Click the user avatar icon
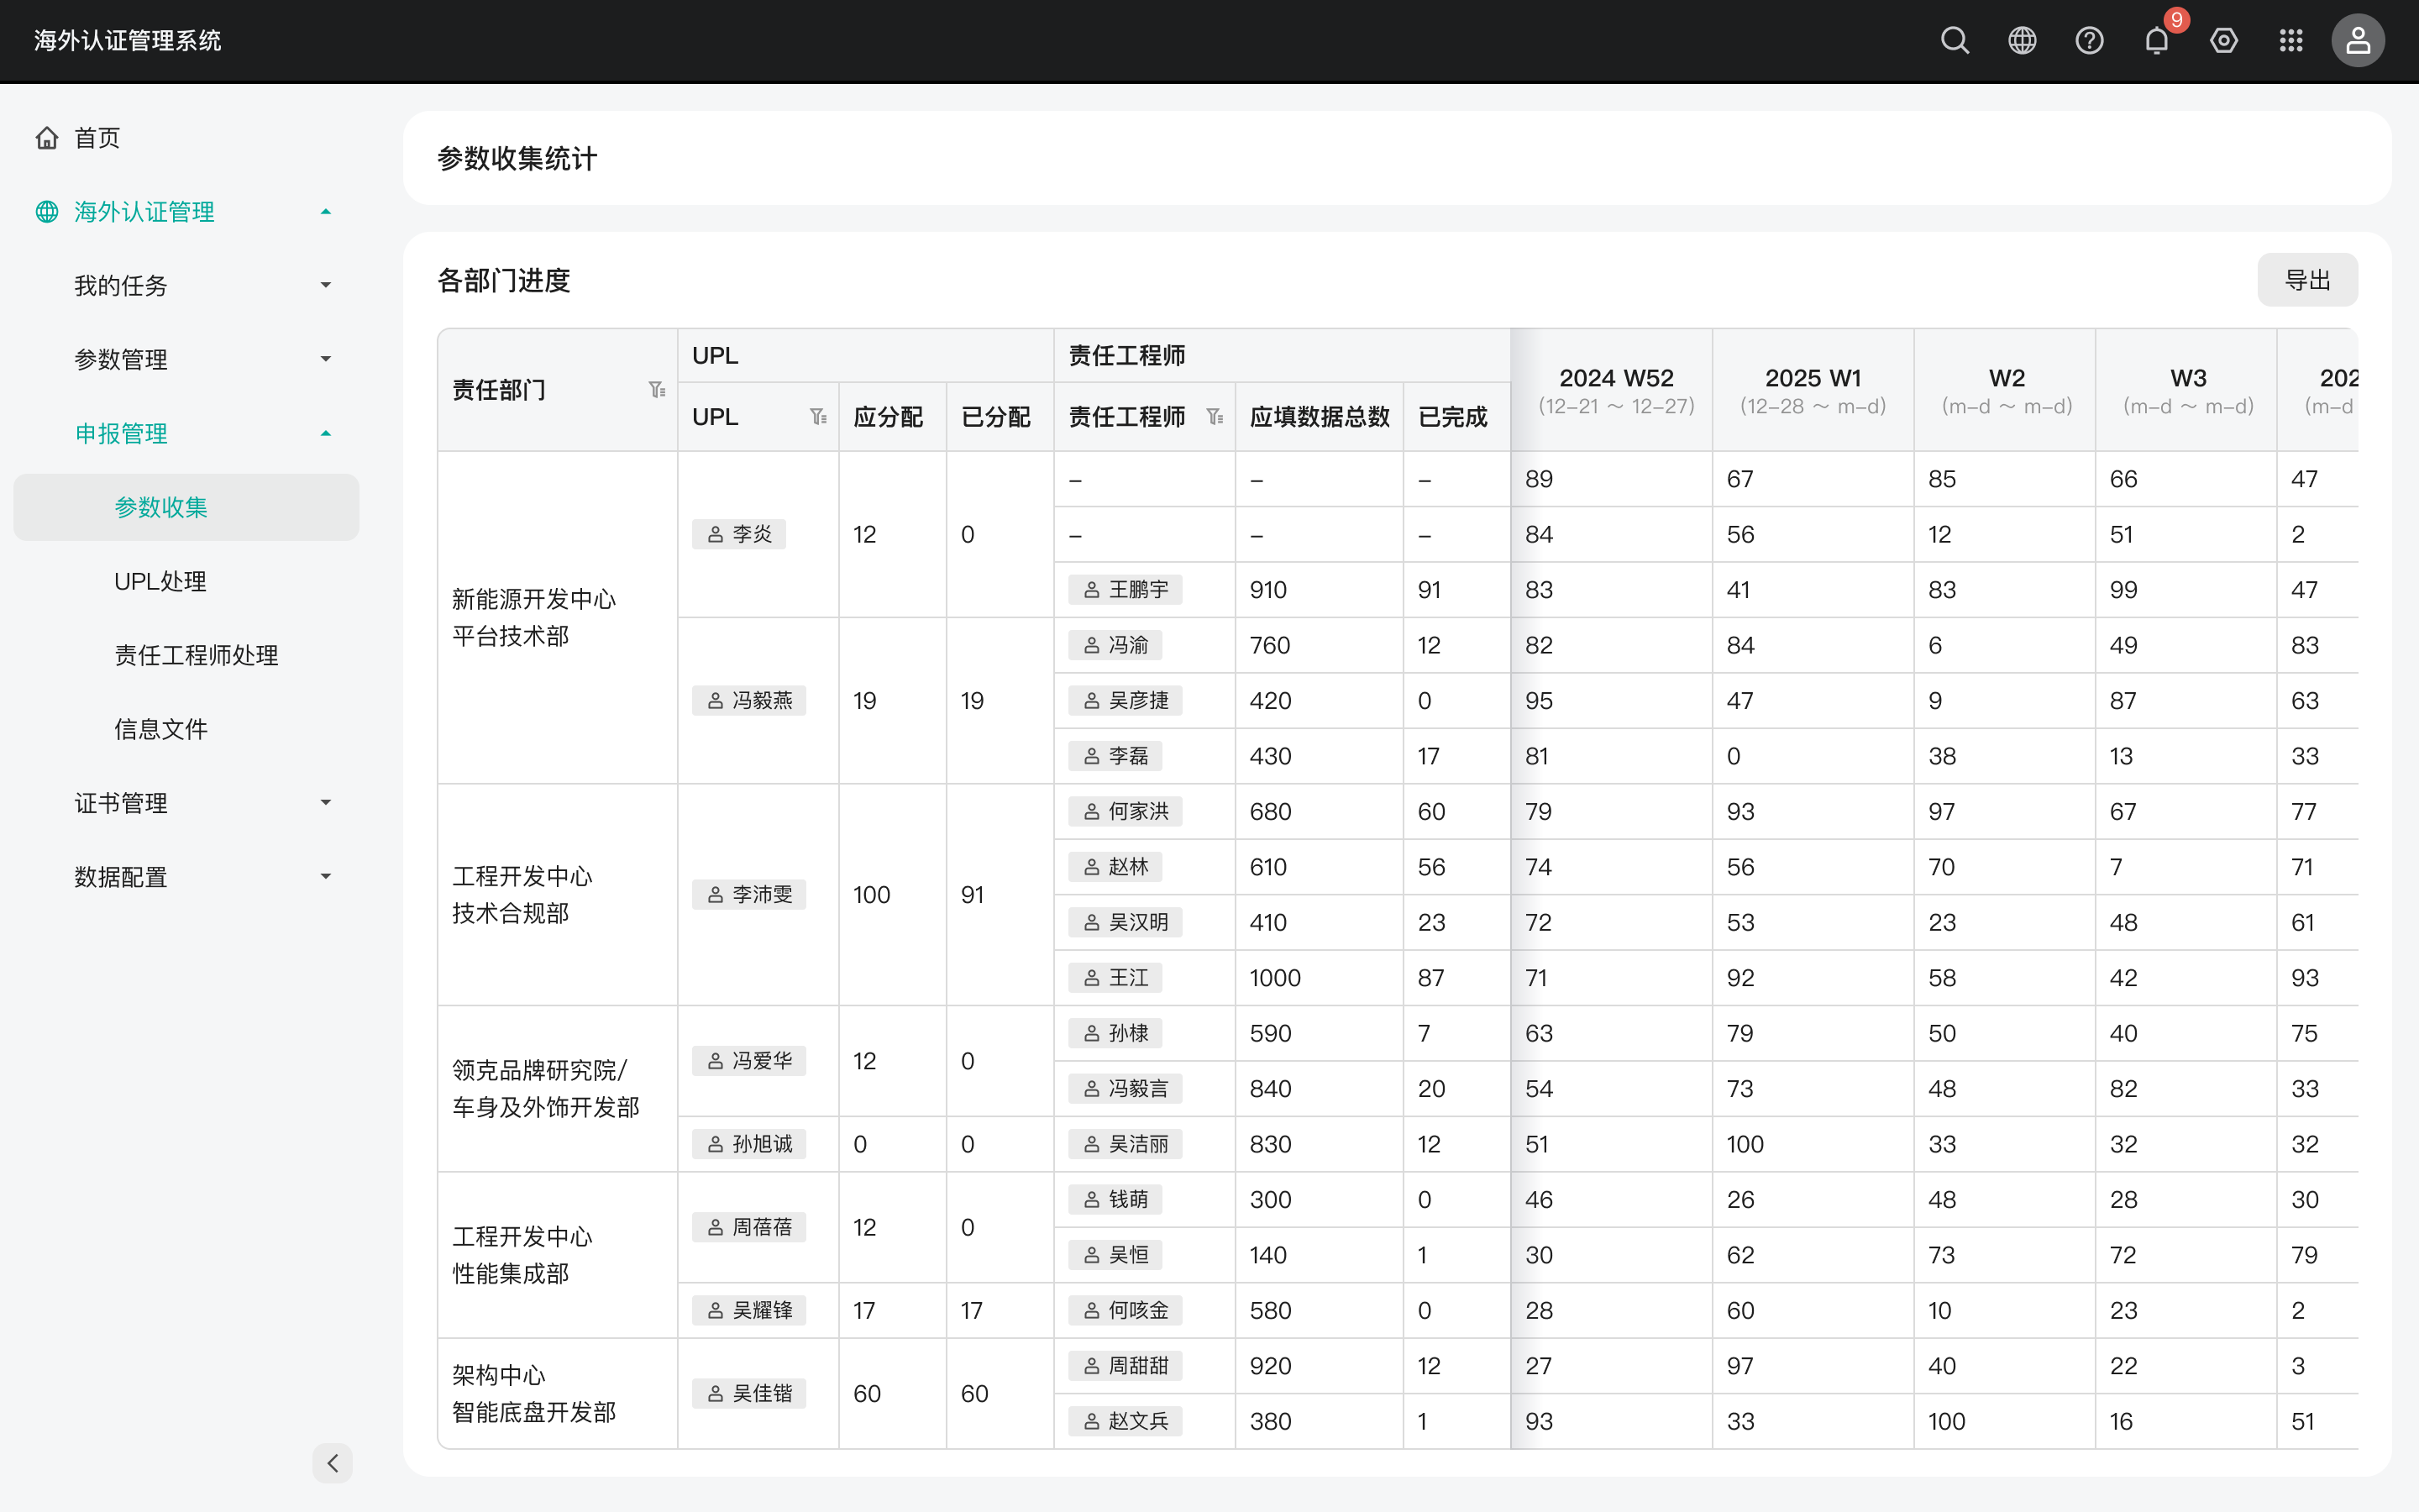Image resolution: width=2419 pixels, height=1512 pixels. point(2358,41)
